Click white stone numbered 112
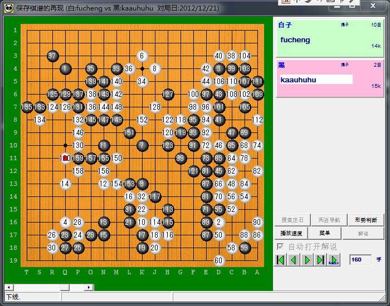Viewport: 390px width, 306px height. pos(257,120)
